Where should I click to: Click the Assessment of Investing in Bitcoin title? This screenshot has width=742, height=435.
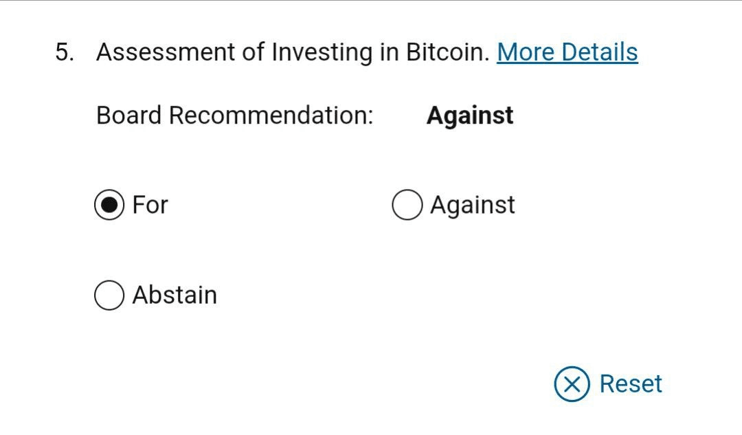[293, 52]
